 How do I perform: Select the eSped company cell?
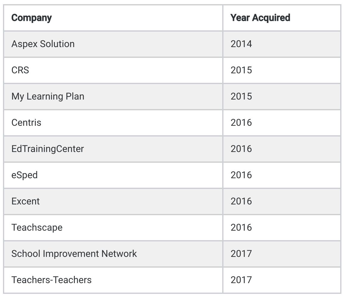(113, 175)
